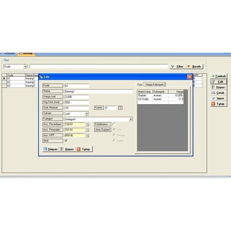231x231 pixels.
Task: Click the HPP column header in Barang list
Action: pyautogui.click(x=198, y=75)
